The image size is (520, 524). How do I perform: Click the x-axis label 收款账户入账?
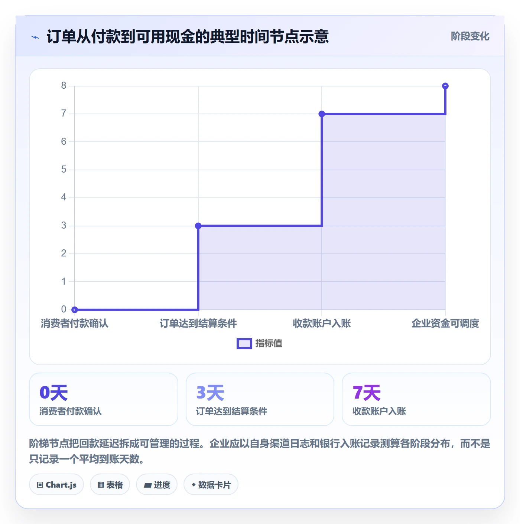pos(322,324)
